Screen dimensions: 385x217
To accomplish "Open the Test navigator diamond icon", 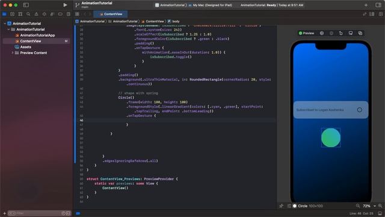I will [x=44, y=14].
